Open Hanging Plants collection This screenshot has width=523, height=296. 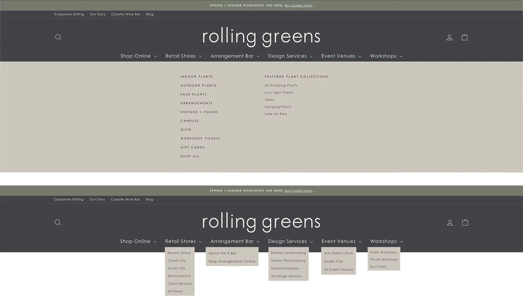[278, 107]
